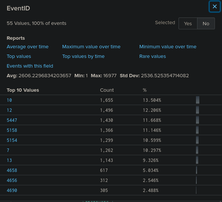Open Average over time report
The width and height of the screenshot is (222, 202).
coord(28,47)
